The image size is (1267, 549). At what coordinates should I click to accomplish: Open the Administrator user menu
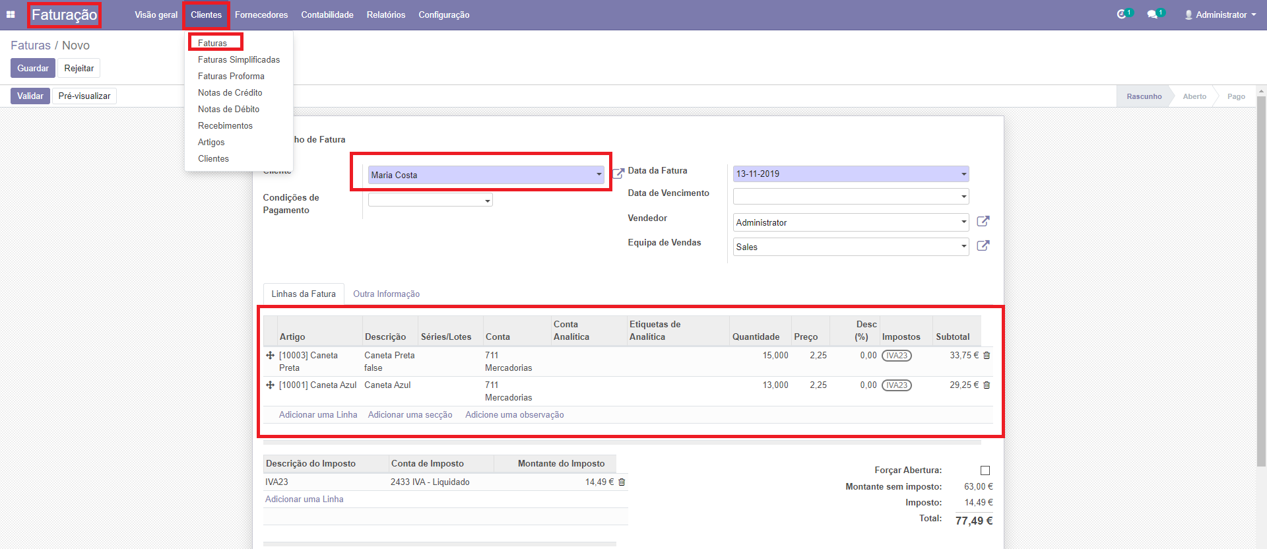tap(1220, 15)
